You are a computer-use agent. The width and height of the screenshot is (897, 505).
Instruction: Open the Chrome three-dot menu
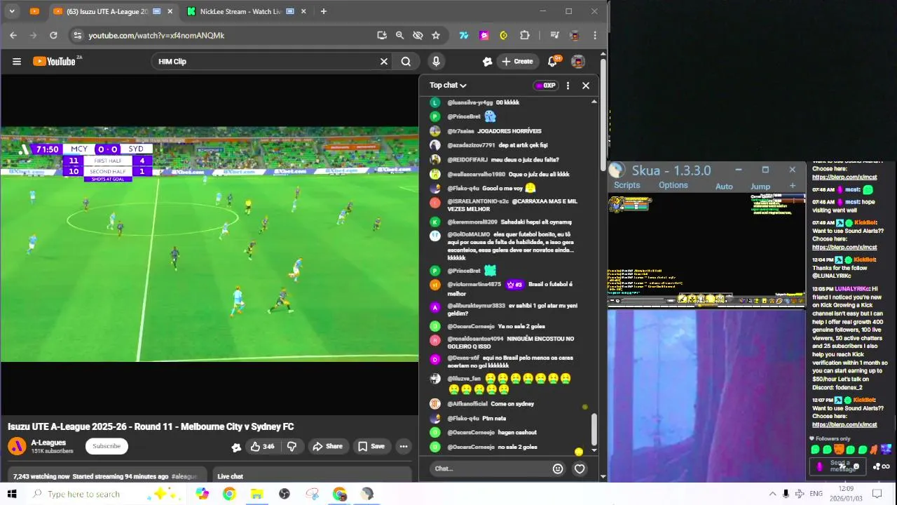595,35
